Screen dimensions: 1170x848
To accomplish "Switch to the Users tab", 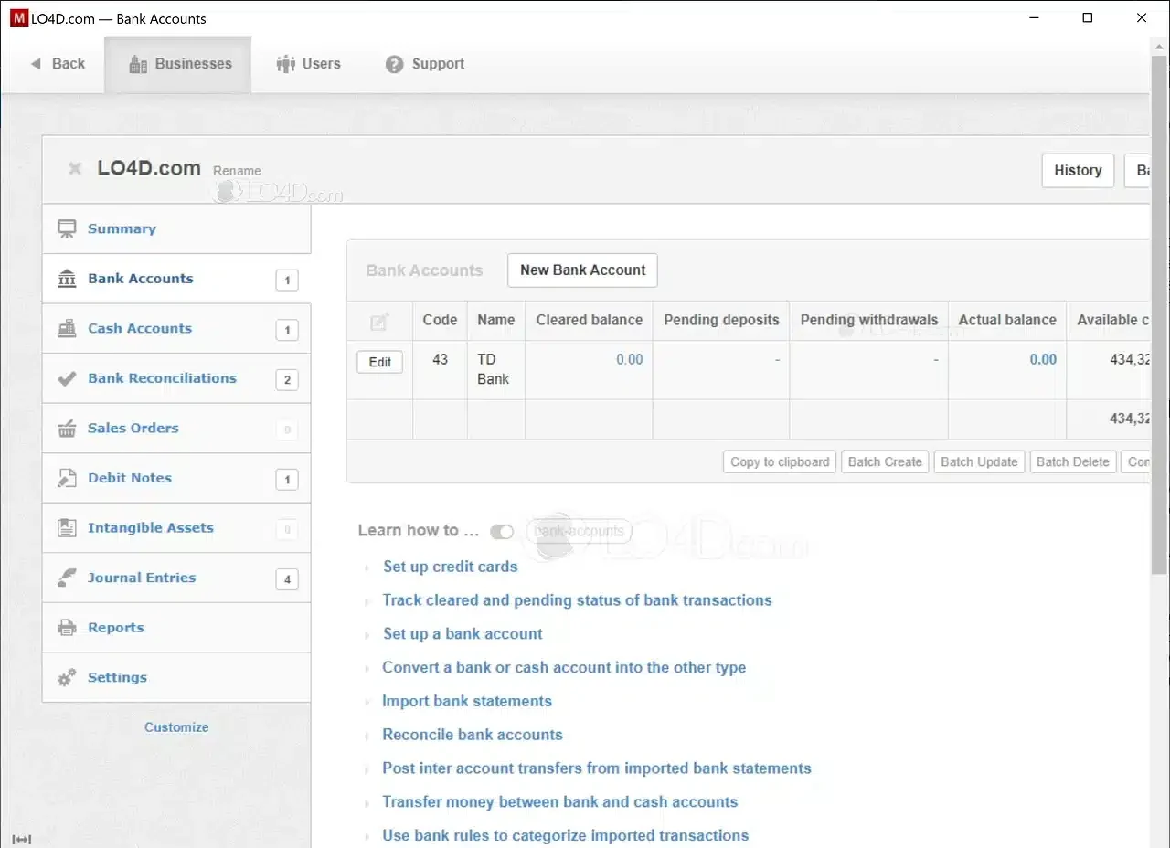I will click(x=308, y=64).
